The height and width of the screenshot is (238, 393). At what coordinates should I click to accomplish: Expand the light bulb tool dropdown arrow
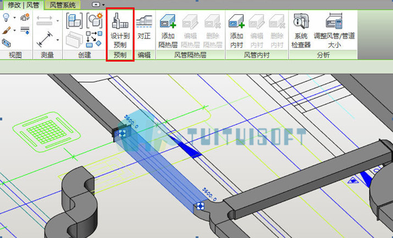pos(14,18)
